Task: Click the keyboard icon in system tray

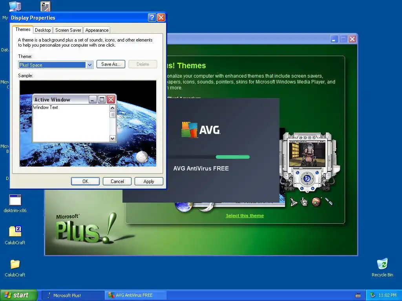Action: (358, 296)
